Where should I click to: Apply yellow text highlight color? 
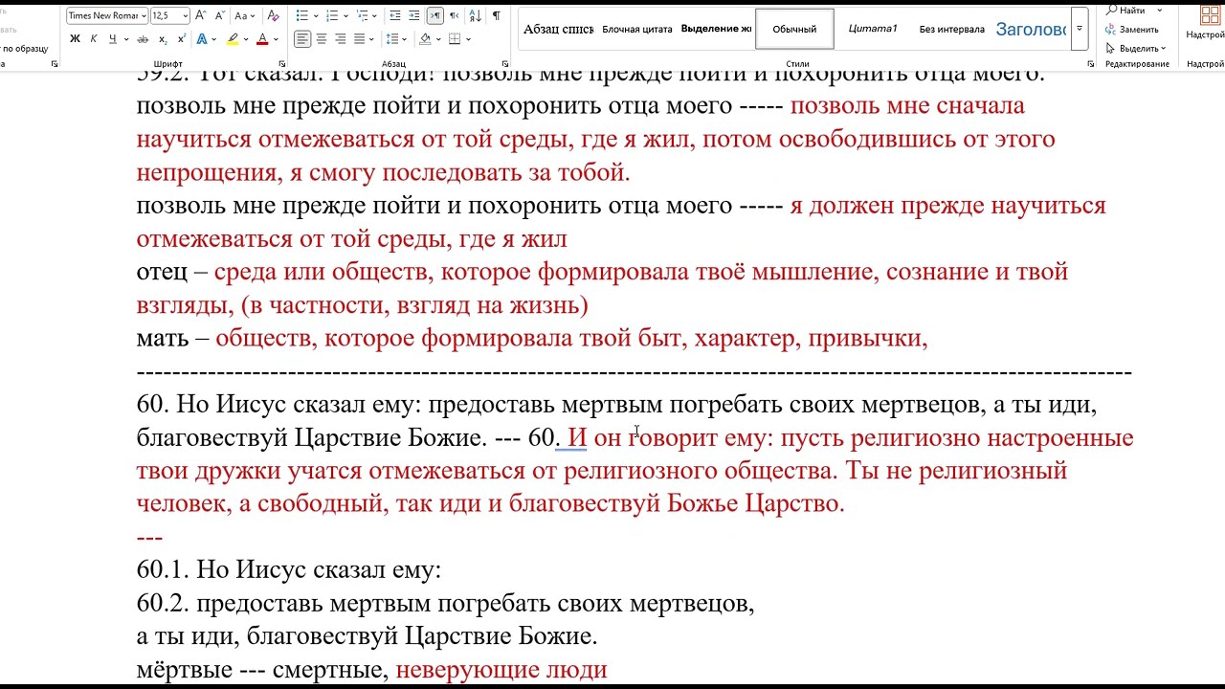point(233,39)
